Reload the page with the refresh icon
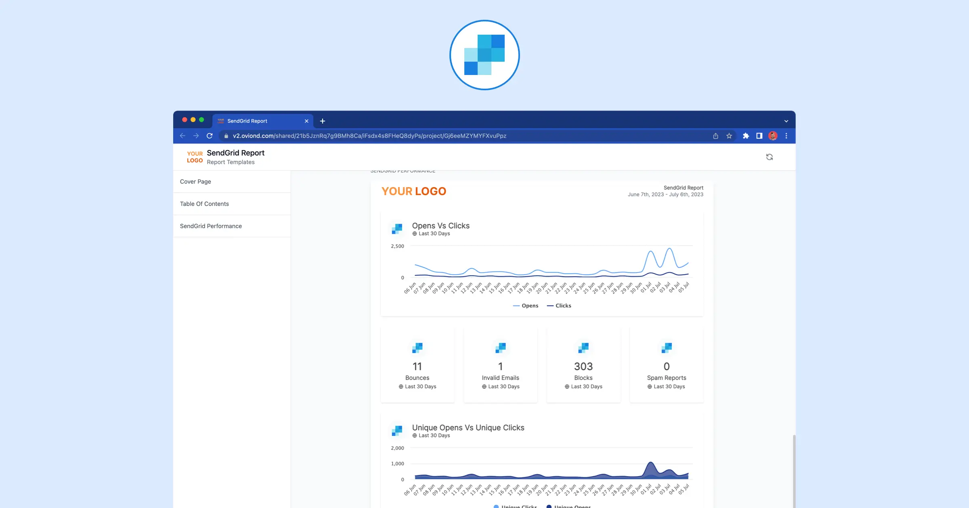 [210, 136]
